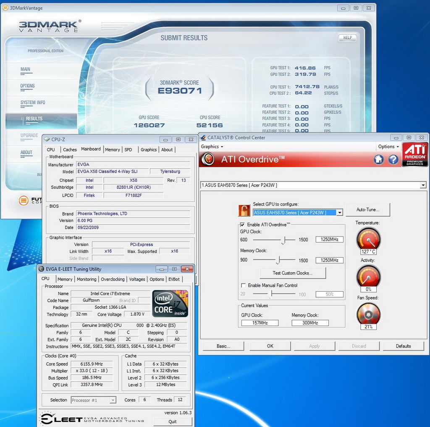Click the GPU Clock 1250MHz value field
Image resolution: width=430 pixels, height=427 pixels.
[329, 239]
